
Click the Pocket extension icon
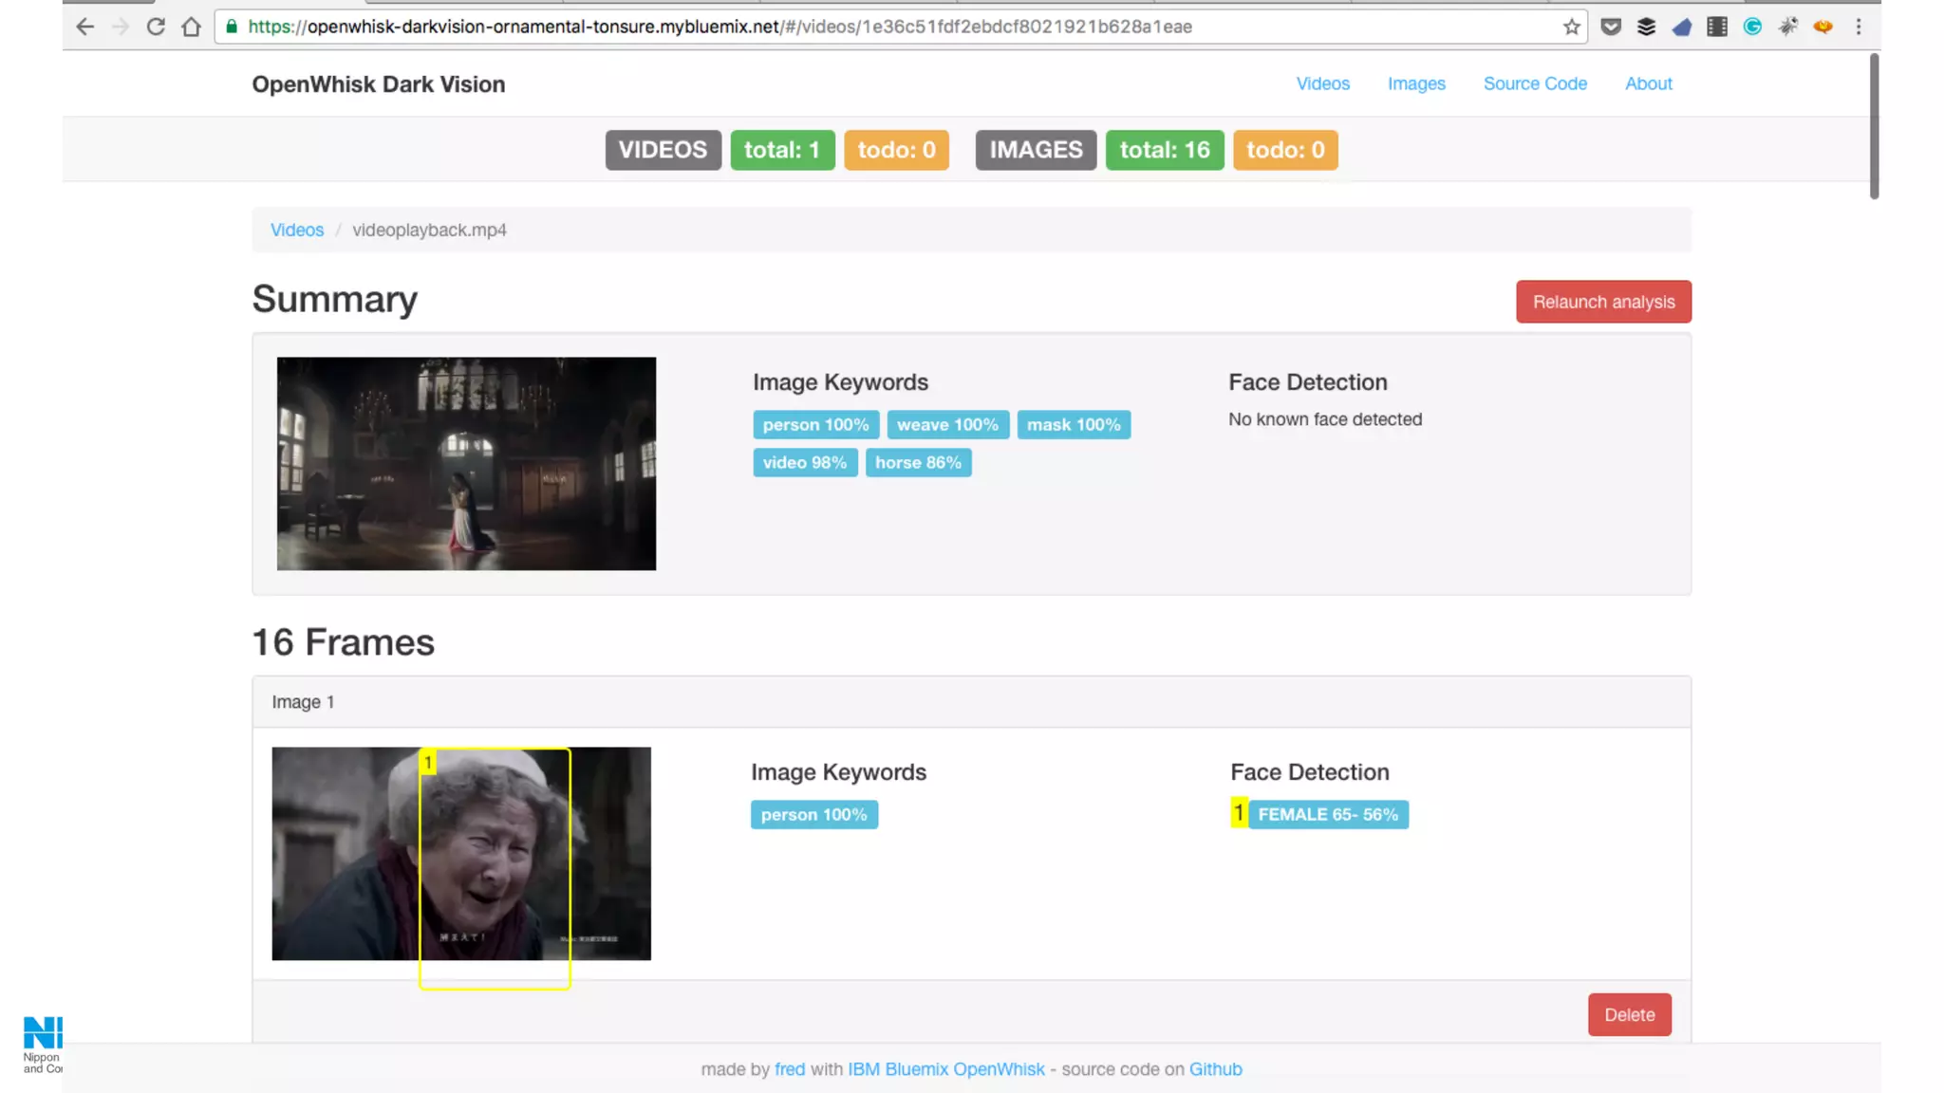pyautogui.click(x=1610, y=27)
